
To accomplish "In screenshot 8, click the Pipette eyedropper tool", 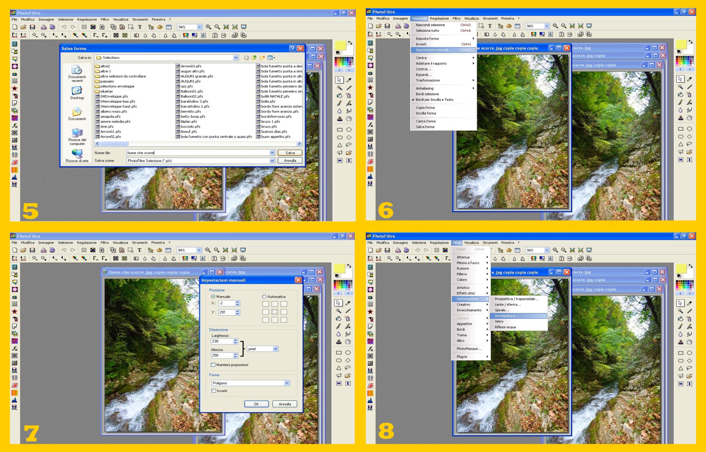I will pyautogui.click(x=689, y=303).
